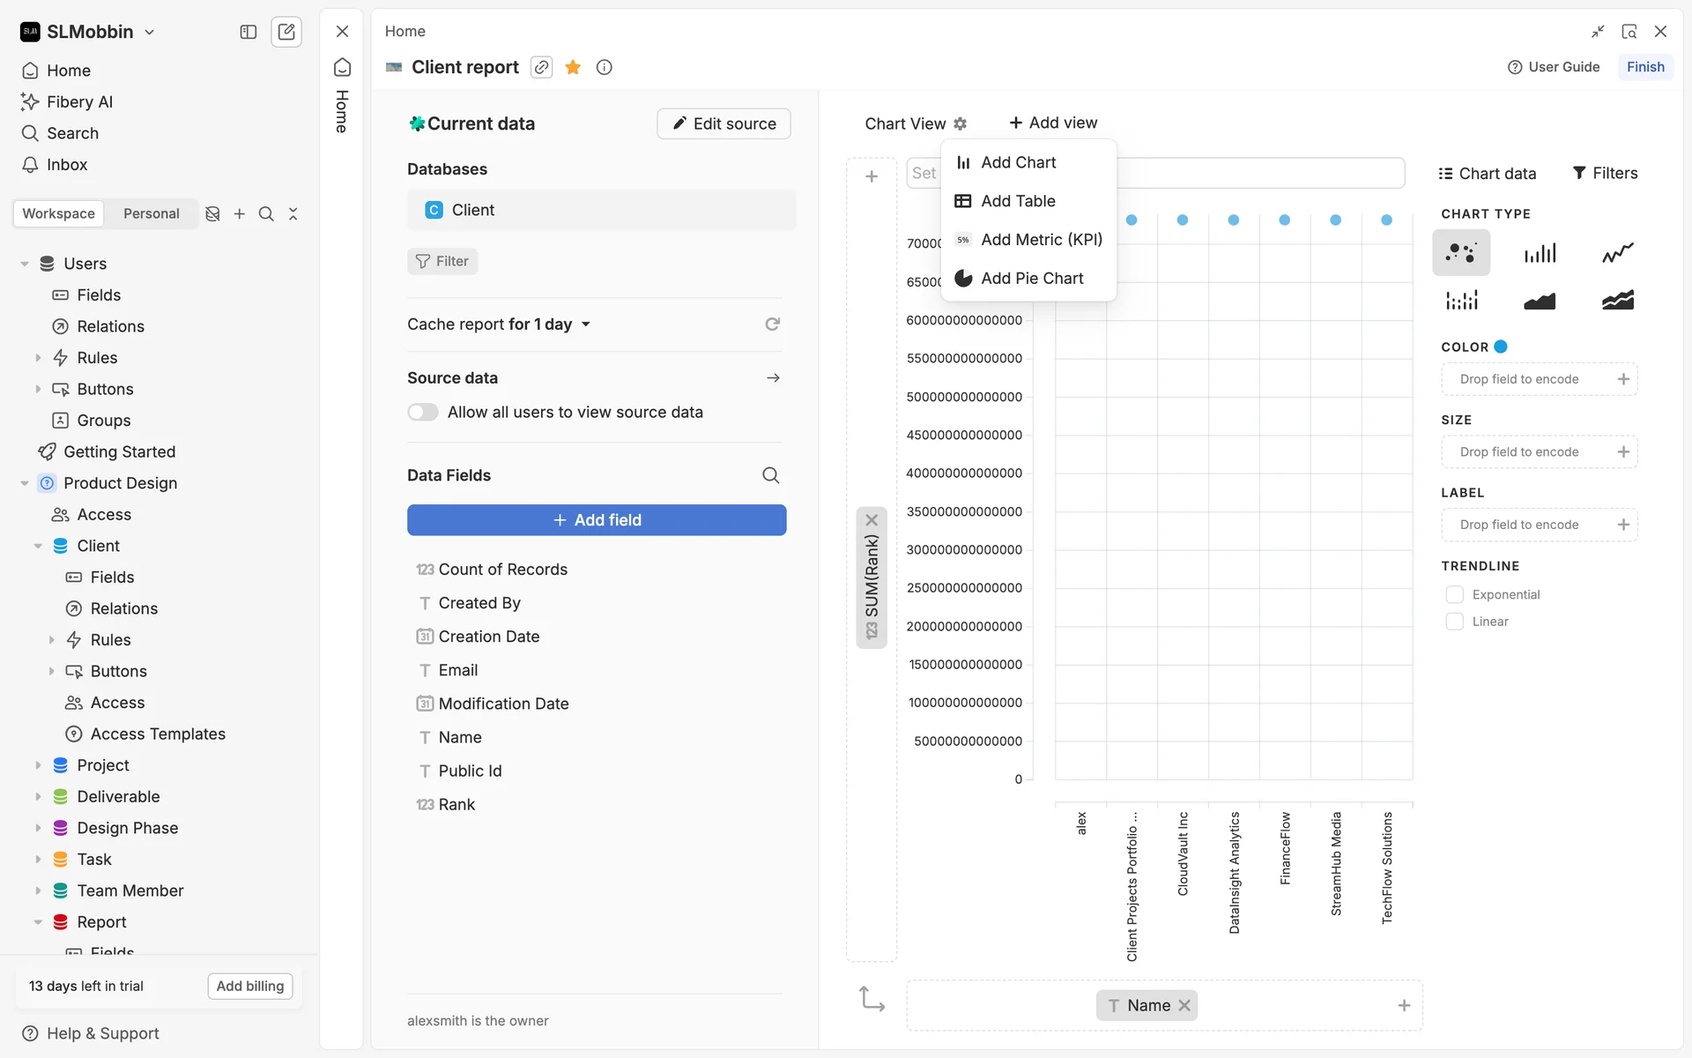Search data fields with magnifier icon
The height and width of the screenshot is (1058, 1692).
click(770, 475)
